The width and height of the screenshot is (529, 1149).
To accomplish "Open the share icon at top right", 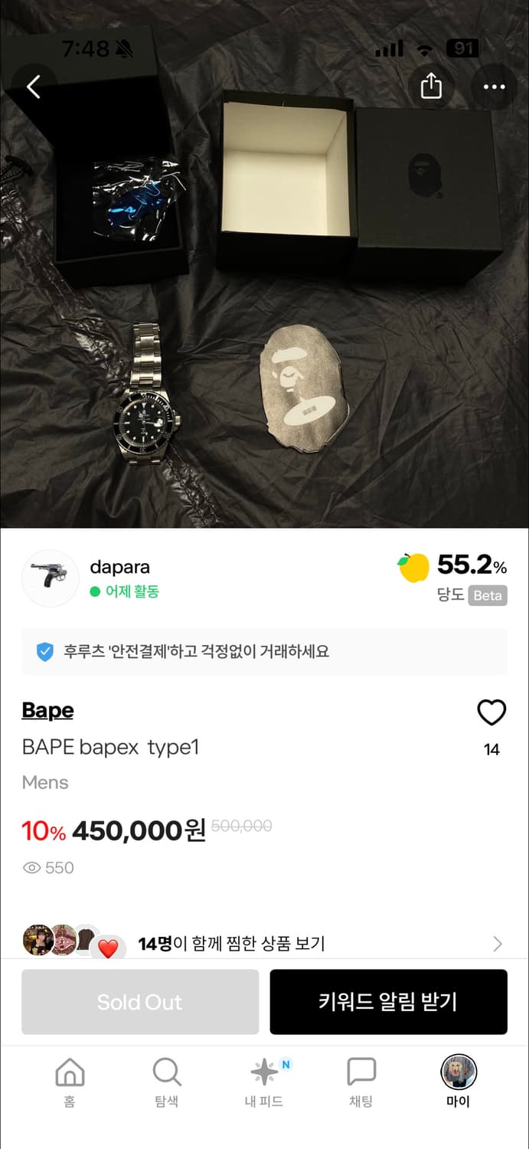I will (x=432, y=87).
